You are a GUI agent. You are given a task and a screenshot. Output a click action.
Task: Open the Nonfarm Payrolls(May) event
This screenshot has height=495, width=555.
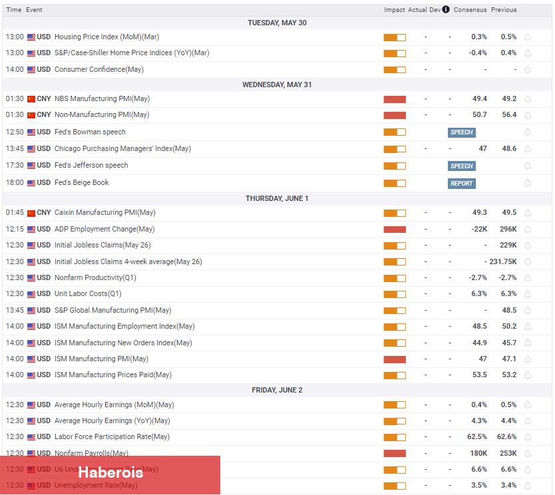tap(91, 453)
